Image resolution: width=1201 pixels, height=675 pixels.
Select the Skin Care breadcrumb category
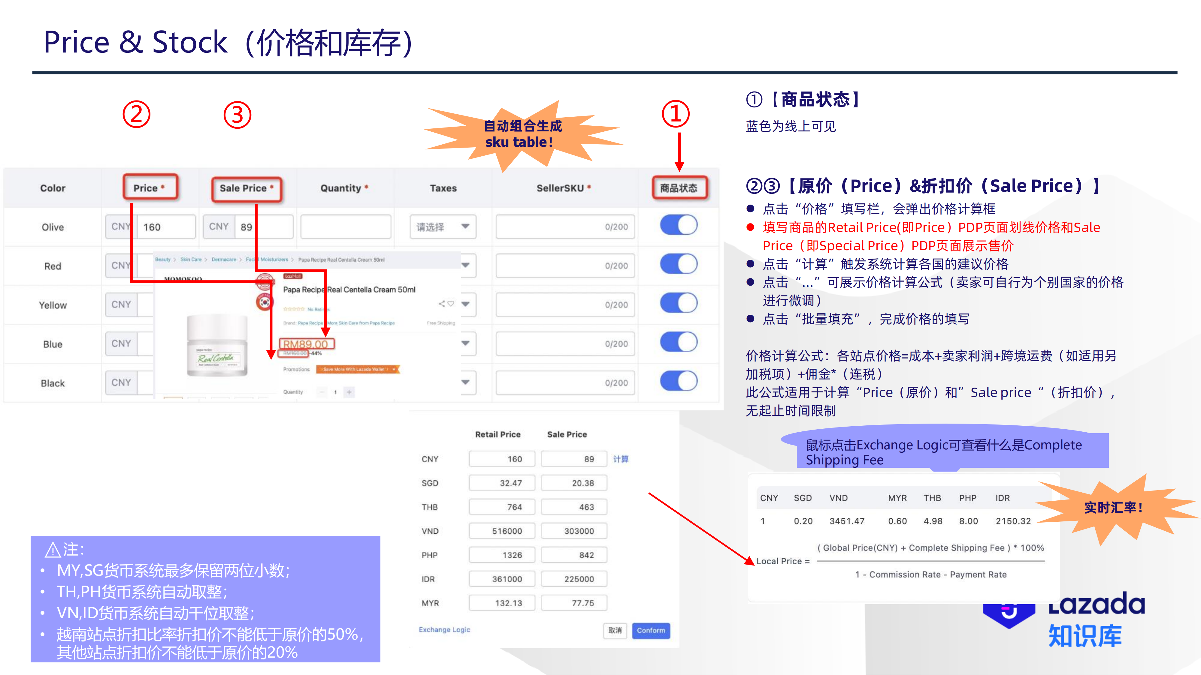[192, 259]
